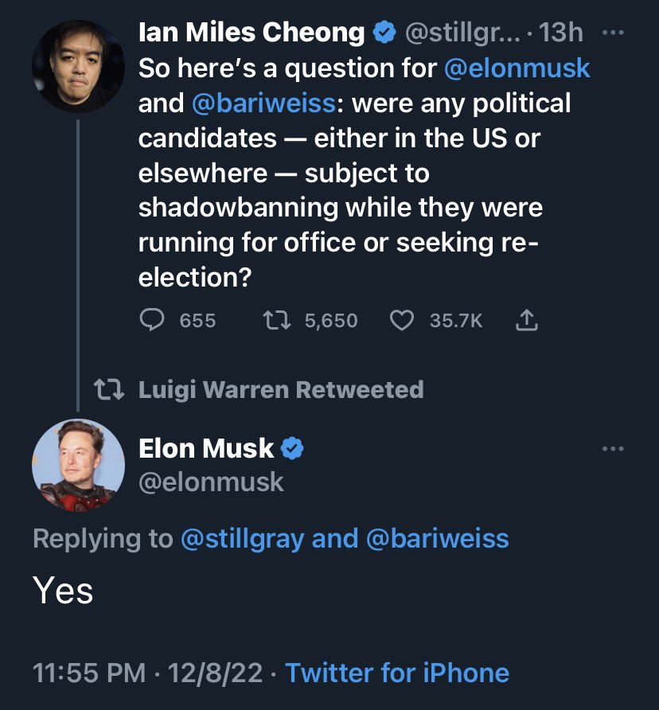Open @bariweiss link in Replying to line

point(438,539)
